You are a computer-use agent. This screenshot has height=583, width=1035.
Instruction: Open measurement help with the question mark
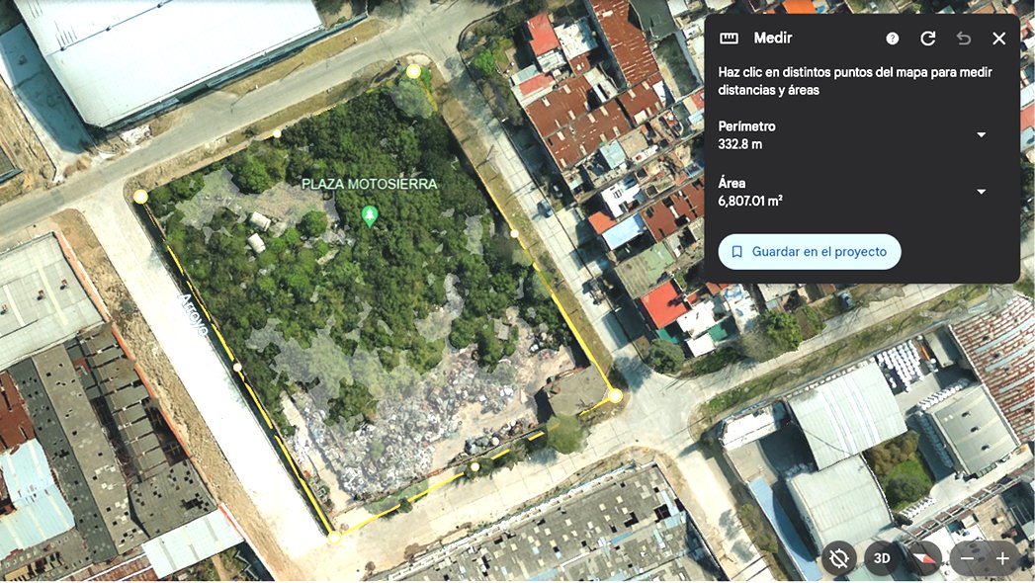[x=893, y=39]
